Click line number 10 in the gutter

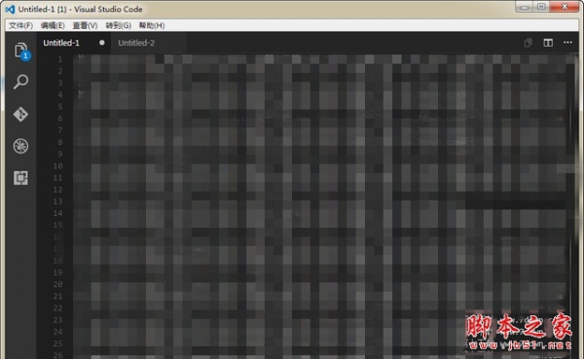(57, 165)
